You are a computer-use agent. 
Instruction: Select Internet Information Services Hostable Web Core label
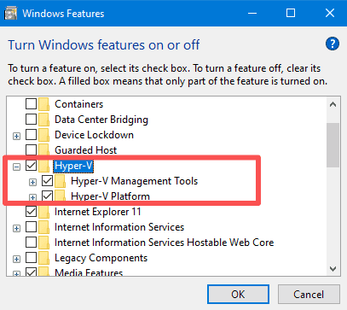pyautogui.click(x=165, y=243)
